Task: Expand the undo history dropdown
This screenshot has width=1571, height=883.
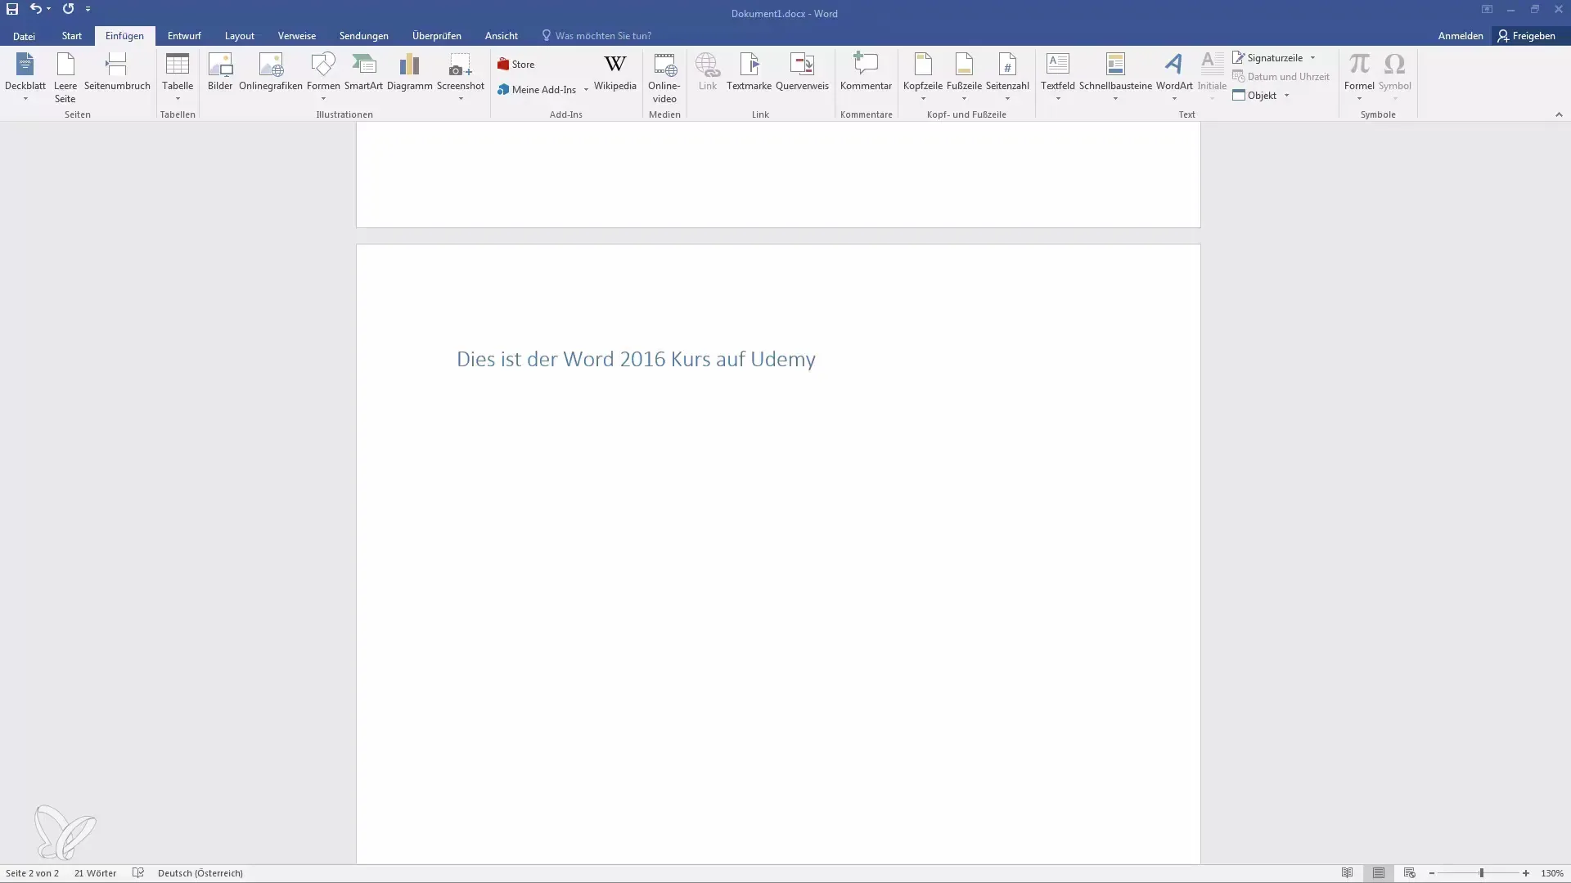Action: tap(49, 9)
